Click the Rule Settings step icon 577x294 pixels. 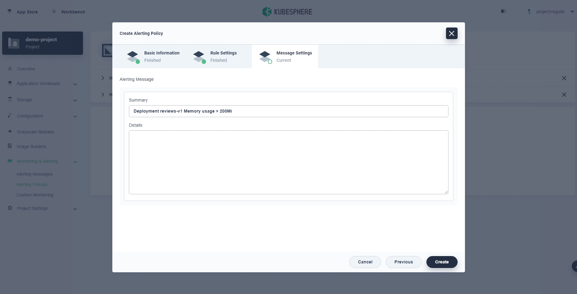point(199,57)
